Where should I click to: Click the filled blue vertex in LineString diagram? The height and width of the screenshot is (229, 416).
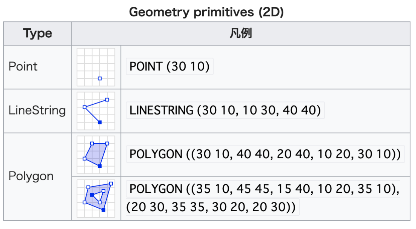tap(100, 122)
